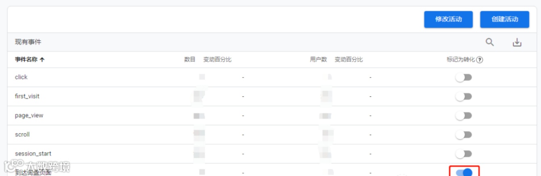Download the existing events list
This screenshot has height=176, width=541.
pyautogui.click(x=517, y=42)
